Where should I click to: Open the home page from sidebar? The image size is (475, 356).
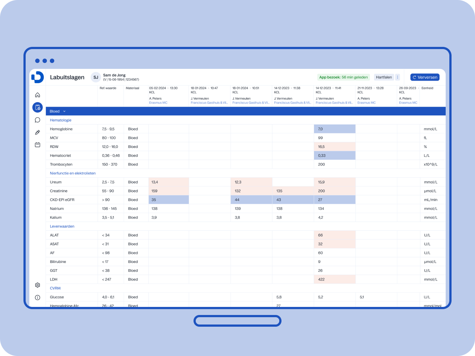click(x=37, y=95)
